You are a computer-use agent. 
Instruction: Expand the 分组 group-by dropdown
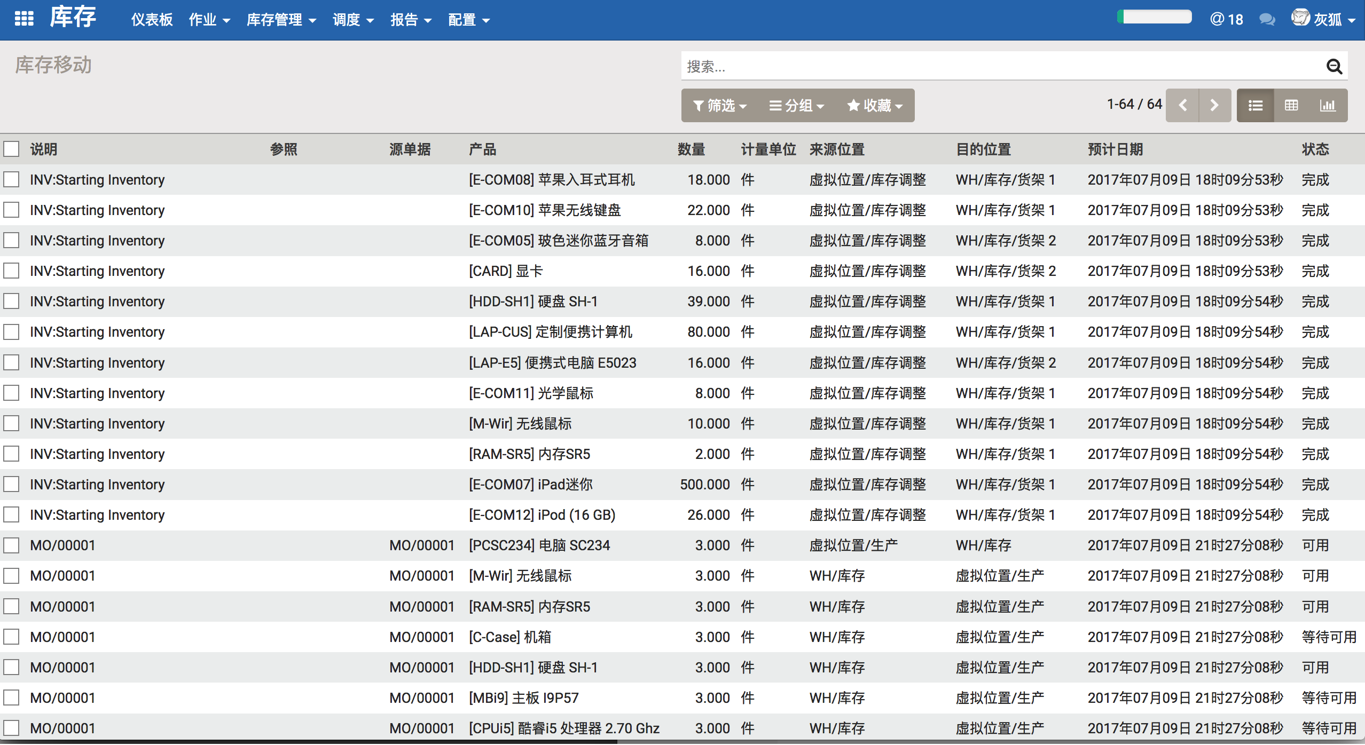[796, 106]
